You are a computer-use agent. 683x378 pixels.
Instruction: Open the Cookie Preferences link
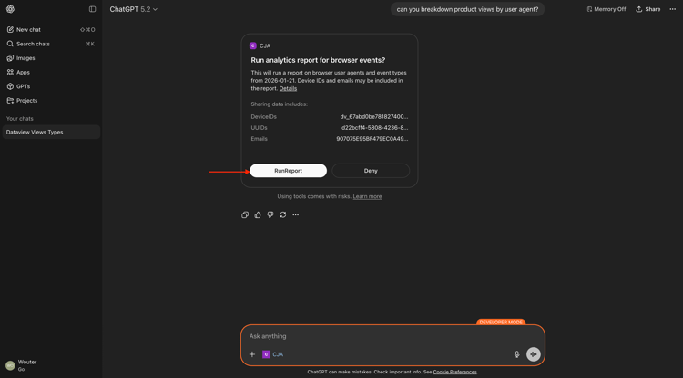454,372
